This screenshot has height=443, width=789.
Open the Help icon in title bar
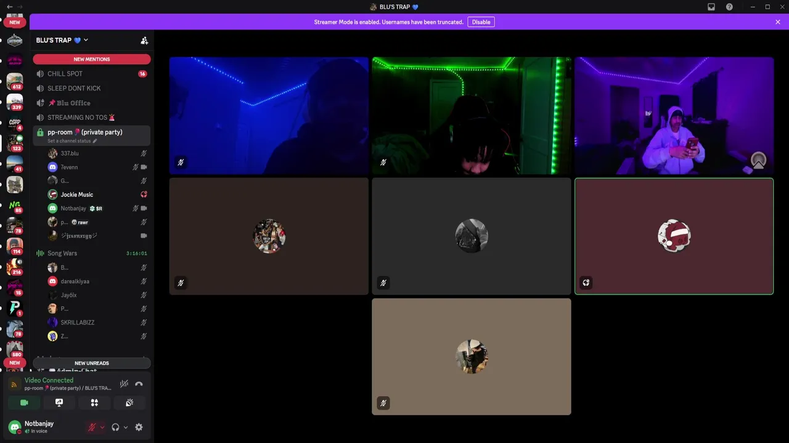[729, 7]
